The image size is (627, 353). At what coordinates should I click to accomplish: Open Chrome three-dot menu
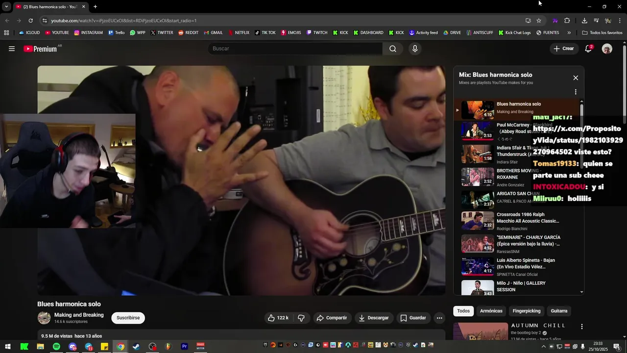click(x=620, y=21)
